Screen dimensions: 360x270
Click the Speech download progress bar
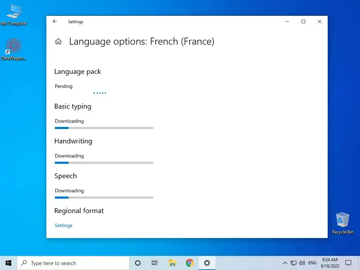(x=104, y=198)
